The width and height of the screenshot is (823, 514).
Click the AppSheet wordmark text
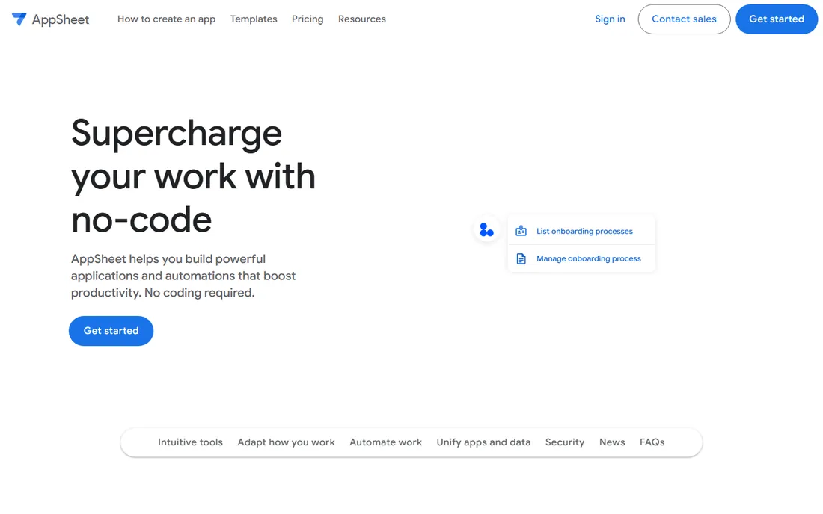(x=61, y=20)
